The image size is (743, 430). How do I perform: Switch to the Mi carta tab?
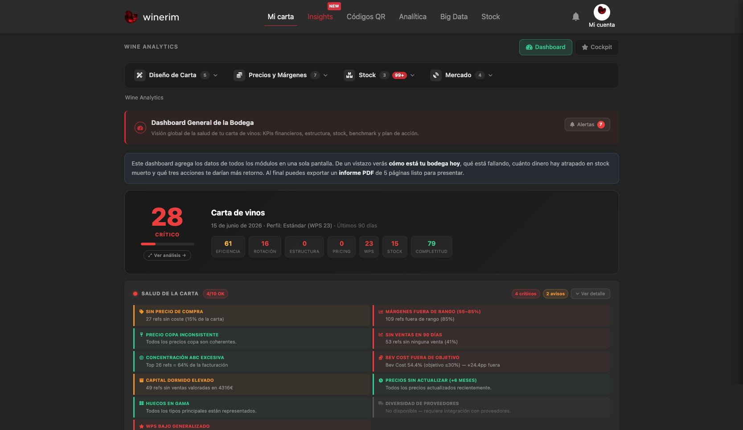click(281, 17)
